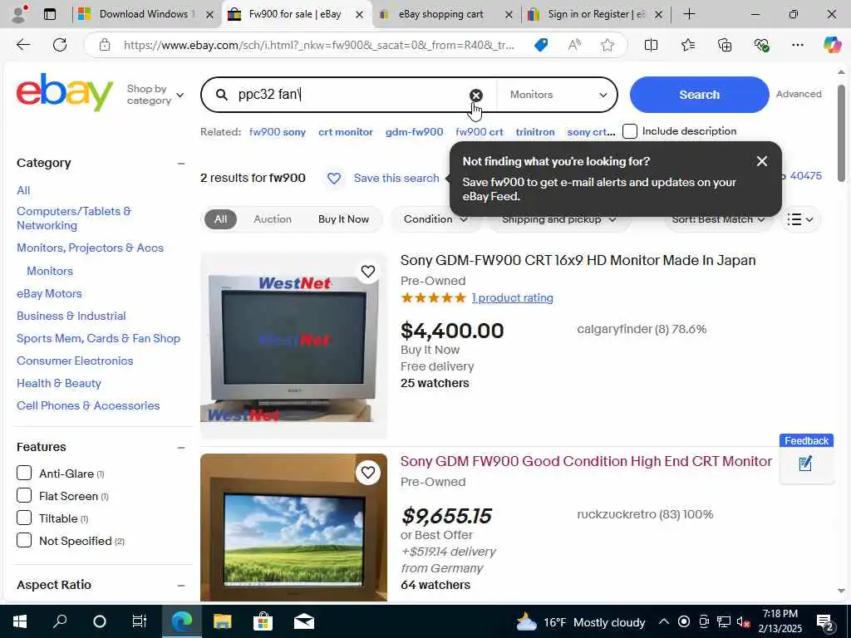Open tab actions menu icon
851x638 pixels.
point(49,14)
